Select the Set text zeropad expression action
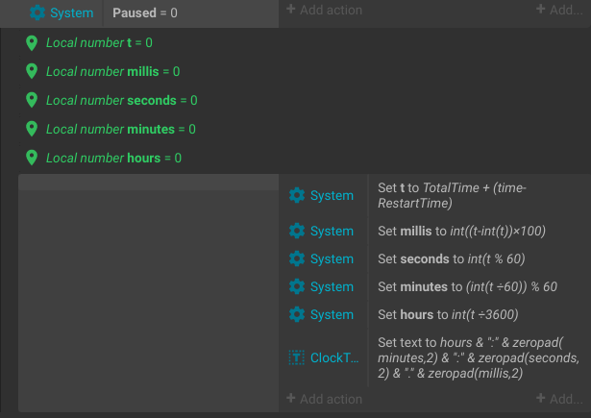 479,357
